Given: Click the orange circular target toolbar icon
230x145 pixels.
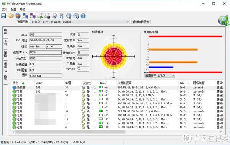Looking at the screenshot, I should coord(18,16).
